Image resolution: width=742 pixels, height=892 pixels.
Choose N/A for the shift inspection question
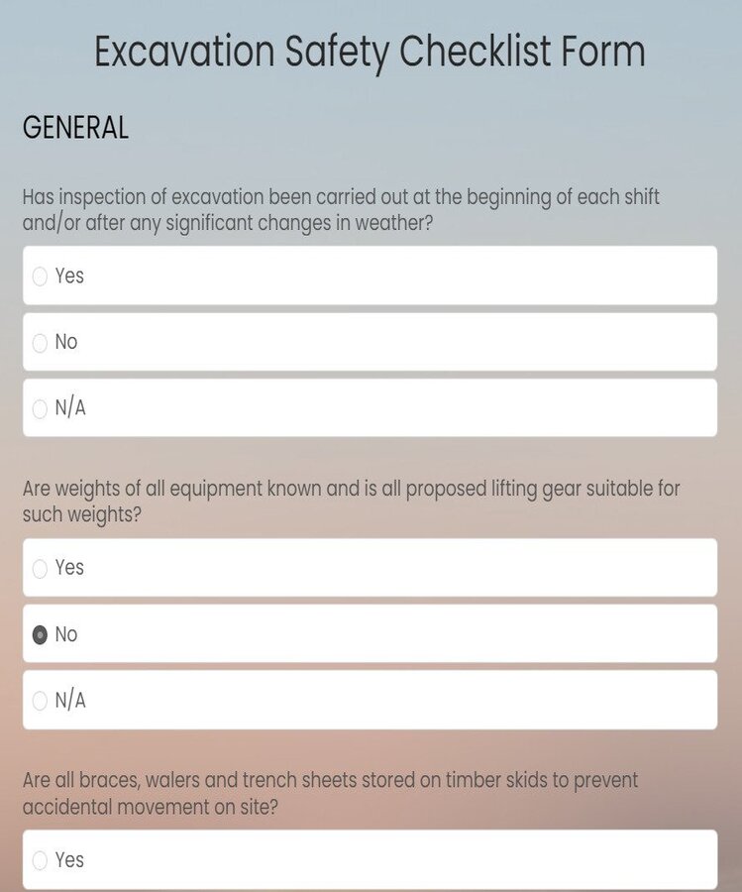41,408
